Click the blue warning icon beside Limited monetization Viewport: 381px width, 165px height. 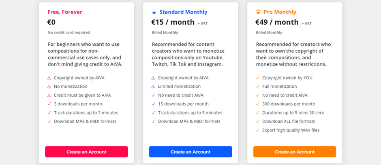153,87
